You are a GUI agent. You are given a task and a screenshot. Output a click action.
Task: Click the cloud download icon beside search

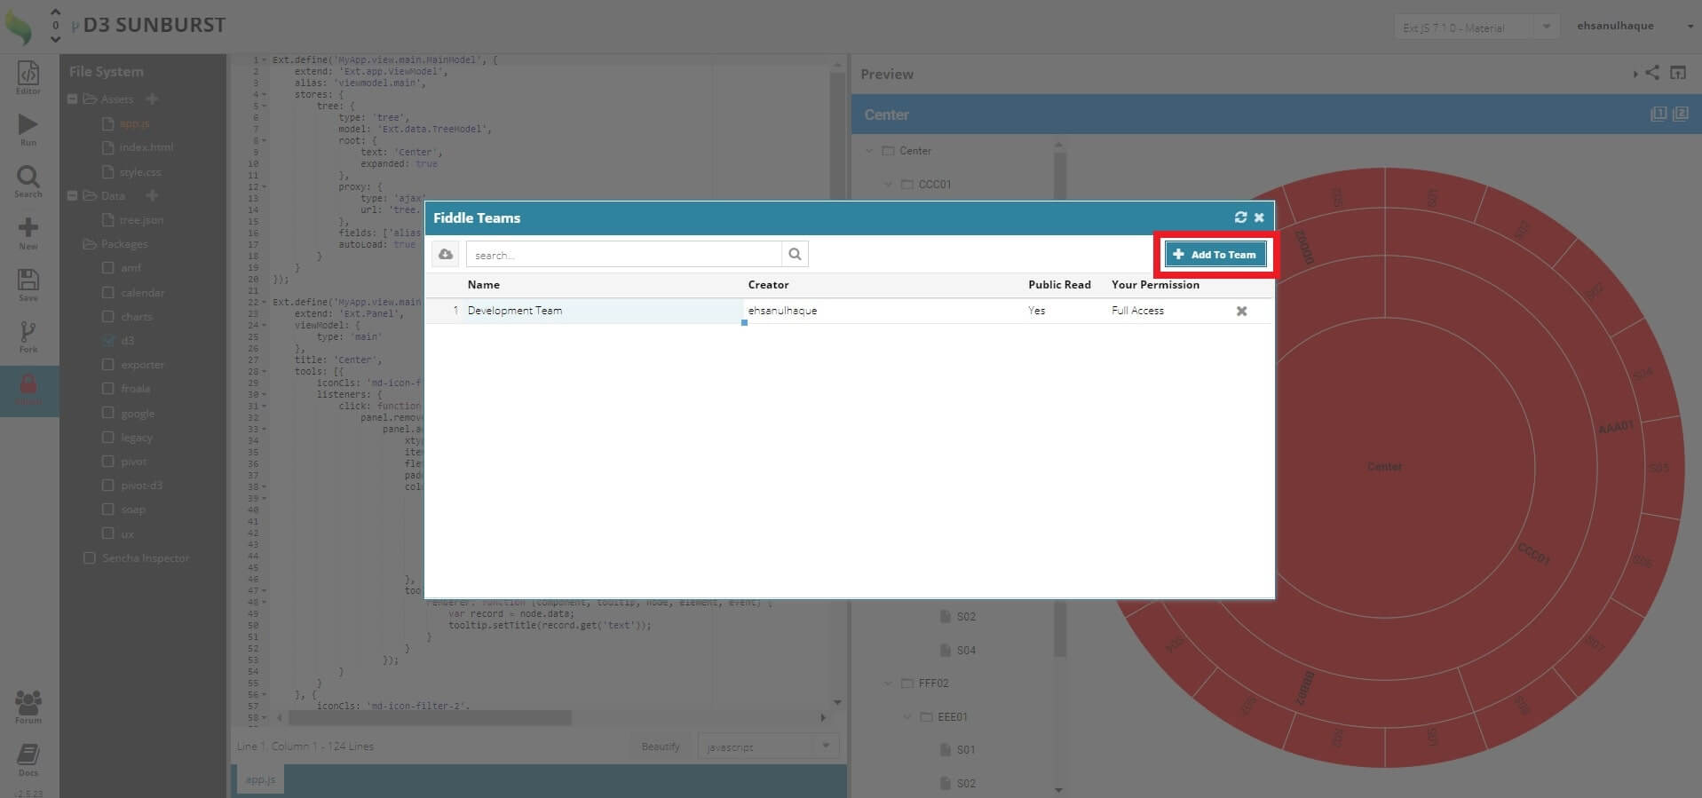point(446,255)
